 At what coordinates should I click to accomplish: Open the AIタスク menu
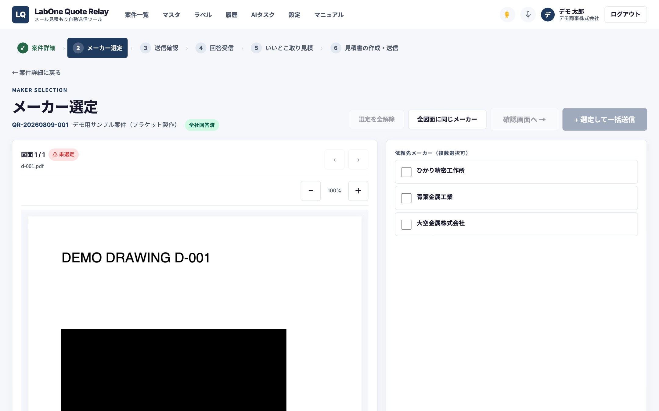click(263, 15)
